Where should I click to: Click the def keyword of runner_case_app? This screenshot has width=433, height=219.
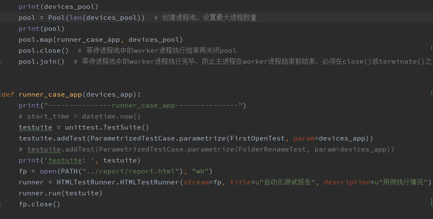8,95
